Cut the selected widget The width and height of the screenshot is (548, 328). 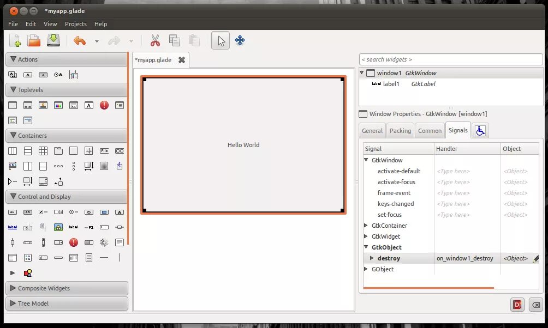[155, 40]
